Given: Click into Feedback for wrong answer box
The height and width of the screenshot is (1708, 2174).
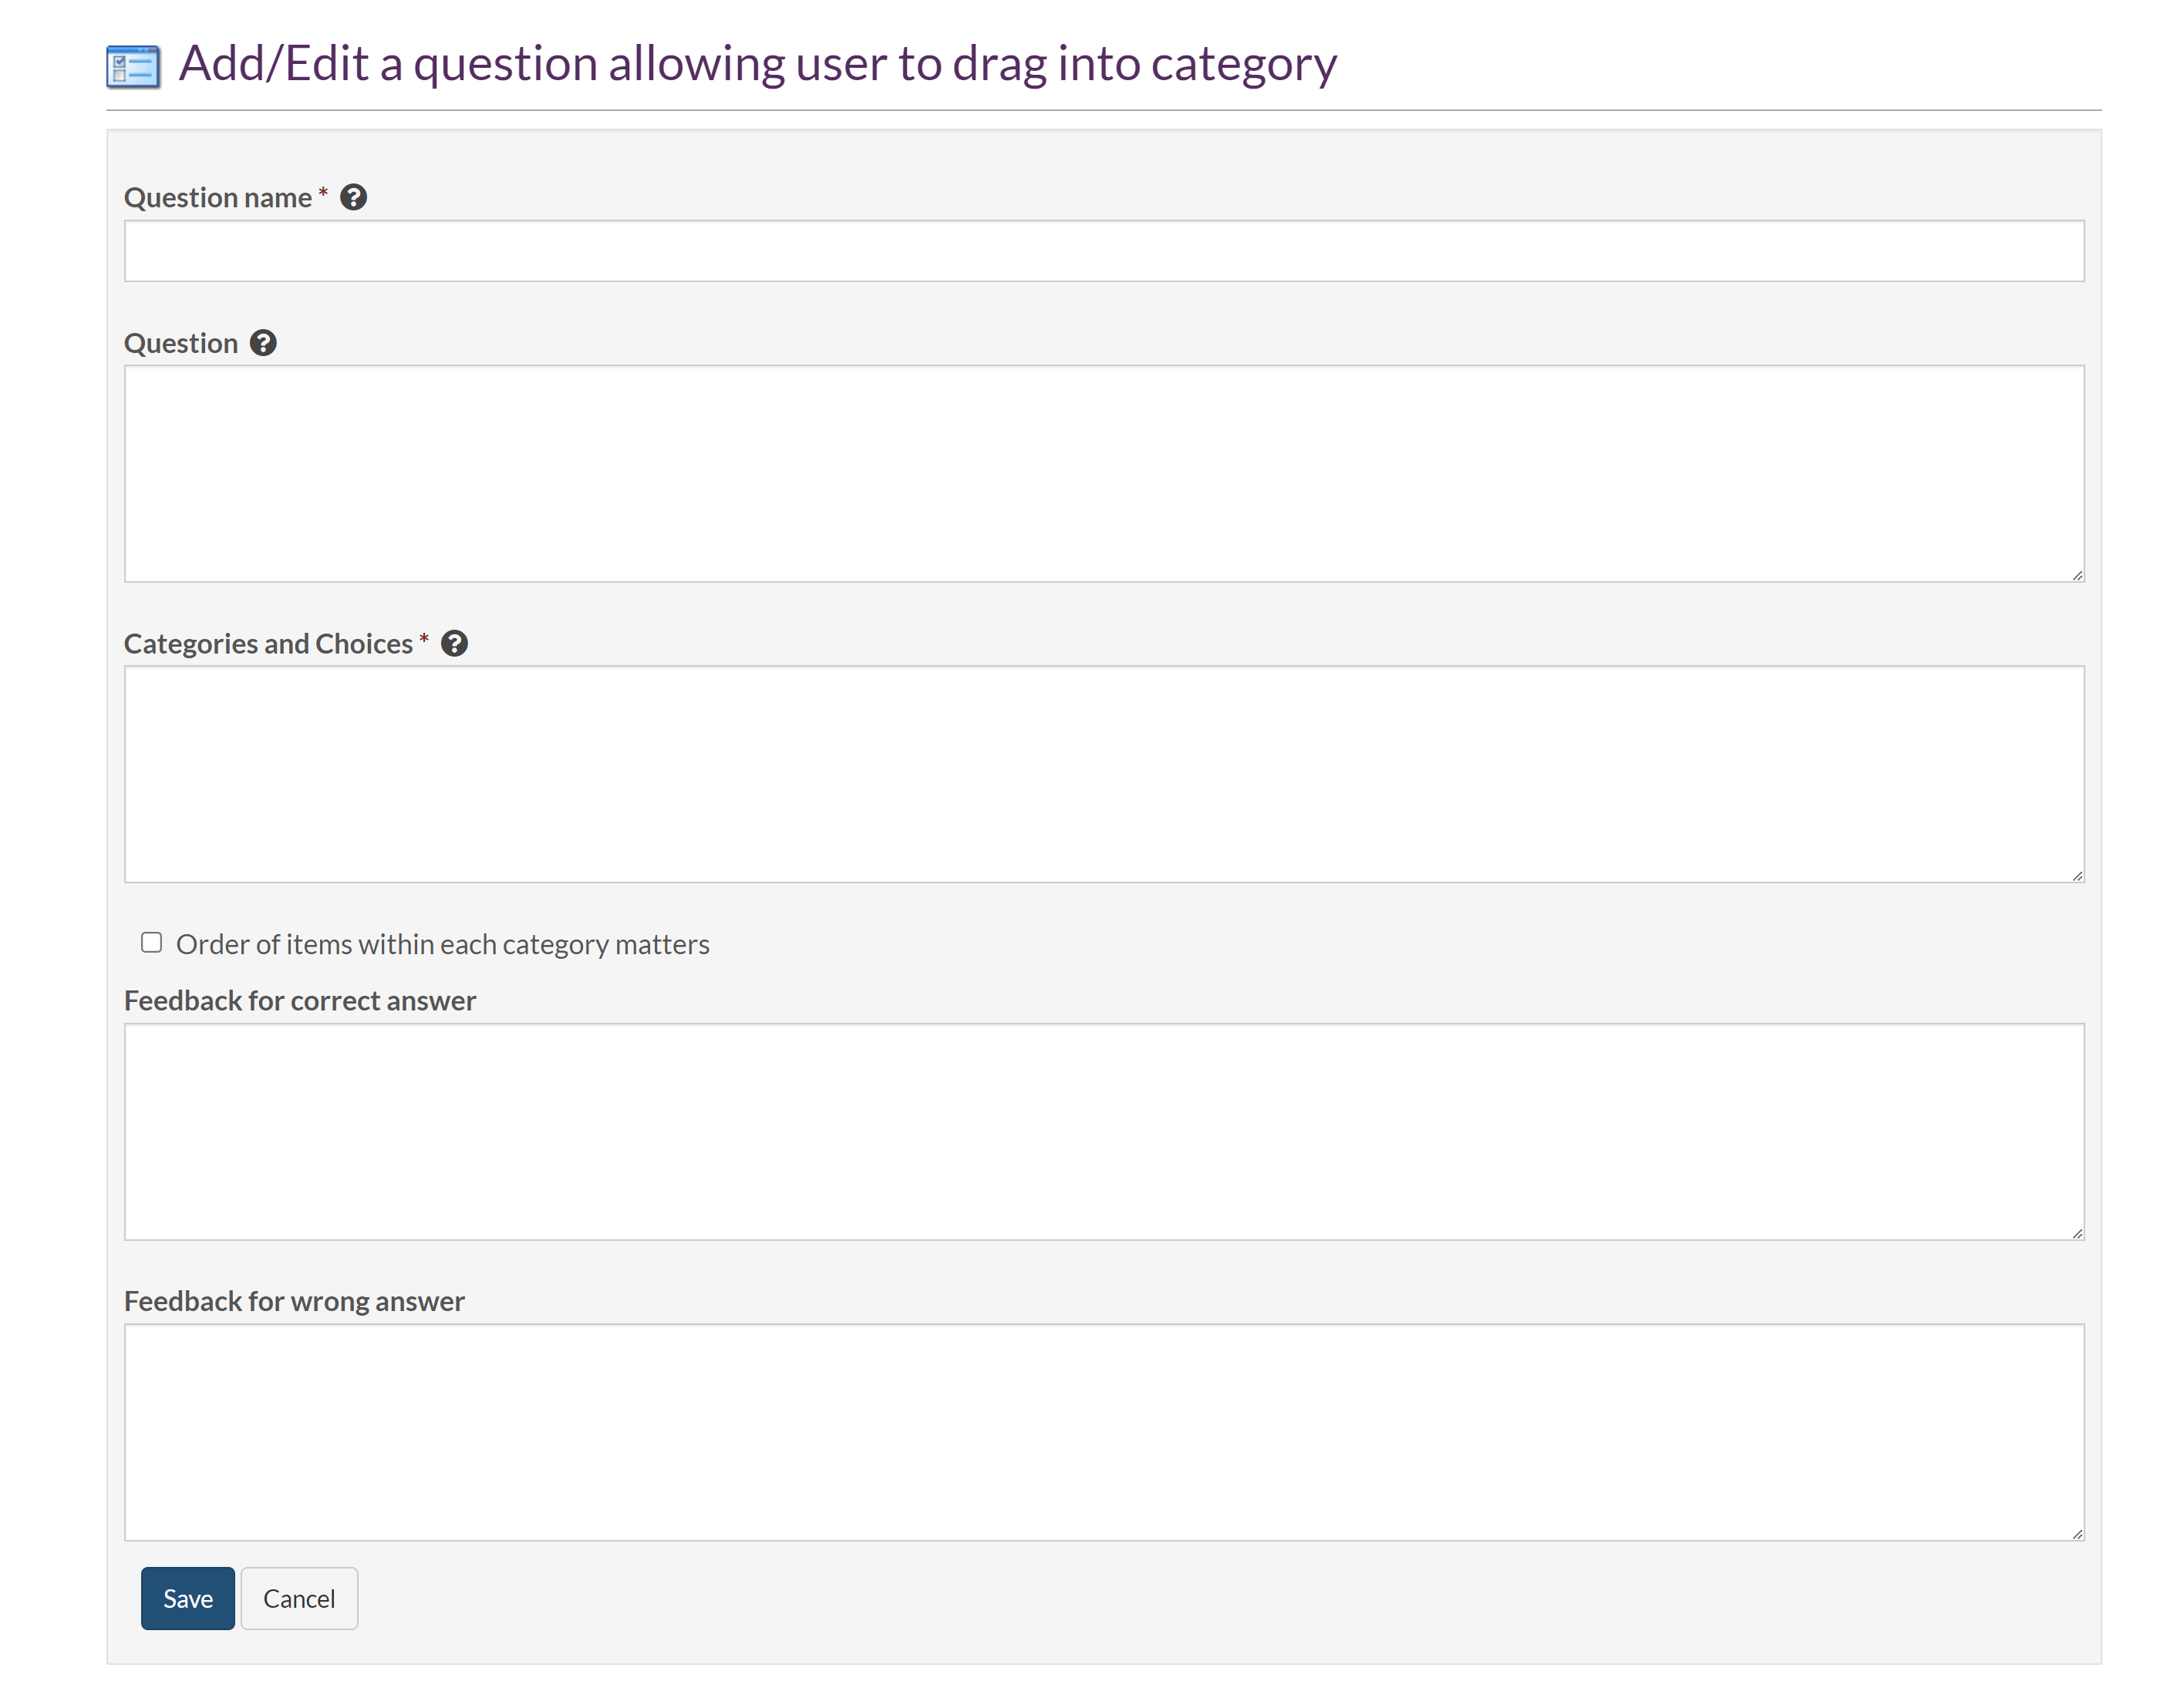Looking at the screenshot, I should coord(1104,1432).
